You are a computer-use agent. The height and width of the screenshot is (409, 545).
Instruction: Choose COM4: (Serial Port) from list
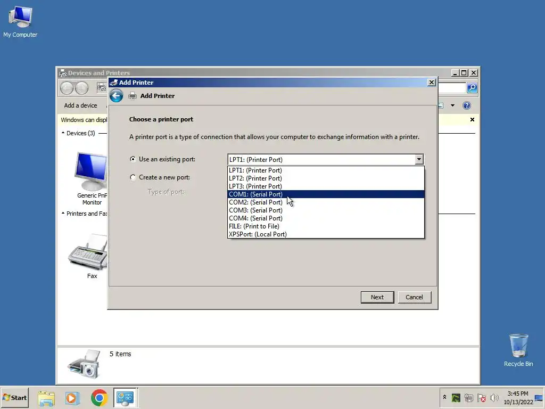coord(326,218)
